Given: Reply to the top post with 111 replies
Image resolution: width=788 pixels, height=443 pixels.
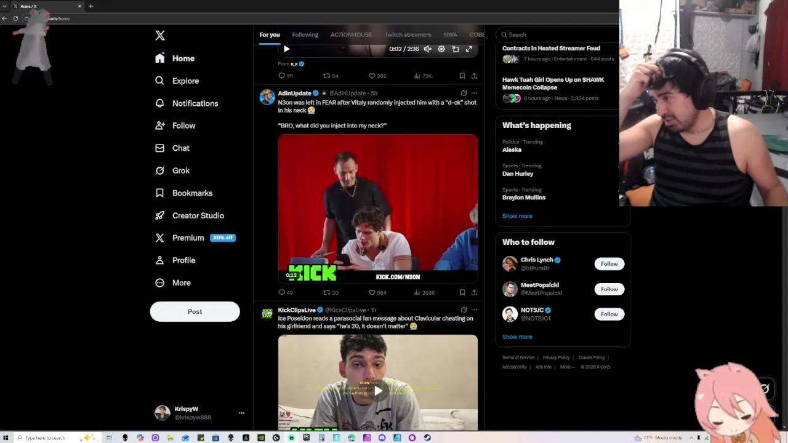Looking at the screenshot, I should [x=286, y=76].
